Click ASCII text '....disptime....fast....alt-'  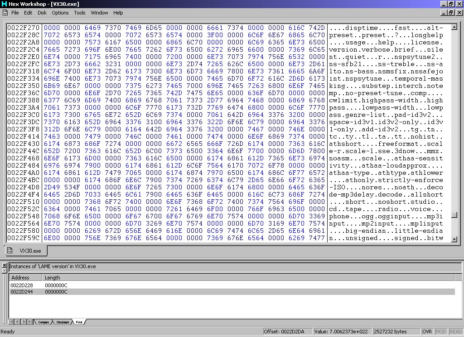pos(386,28)
